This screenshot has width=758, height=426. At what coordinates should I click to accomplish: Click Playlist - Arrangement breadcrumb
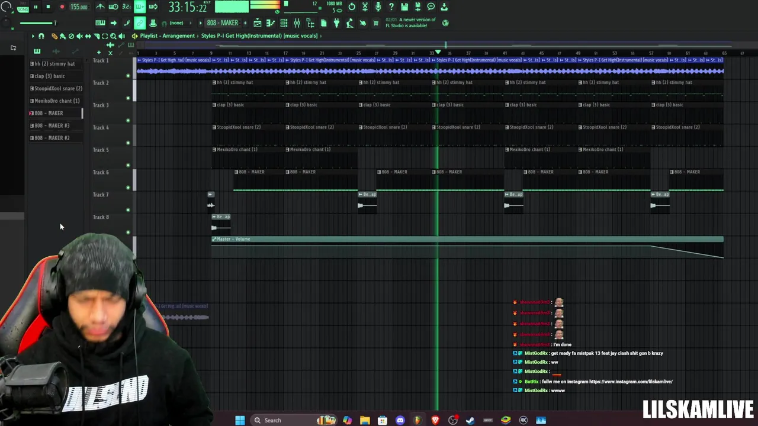pos(168,36)
